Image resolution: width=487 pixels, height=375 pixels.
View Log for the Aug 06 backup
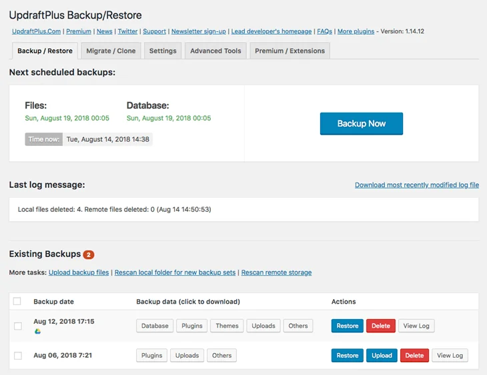tap(450, 356)
